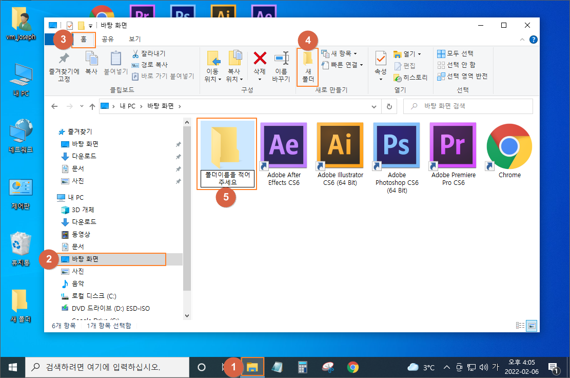
Task: Click the folder name edit box
Action: [x=228, y=179]
